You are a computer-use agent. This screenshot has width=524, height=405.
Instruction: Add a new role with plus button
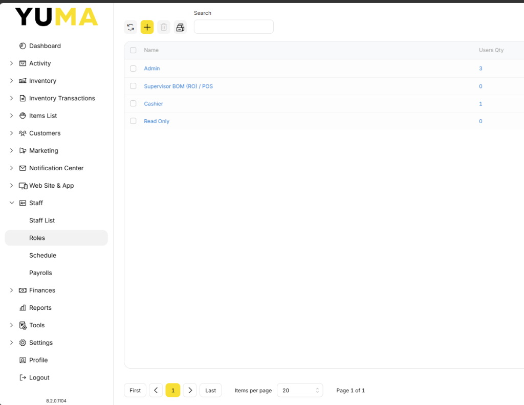point(147,27)
